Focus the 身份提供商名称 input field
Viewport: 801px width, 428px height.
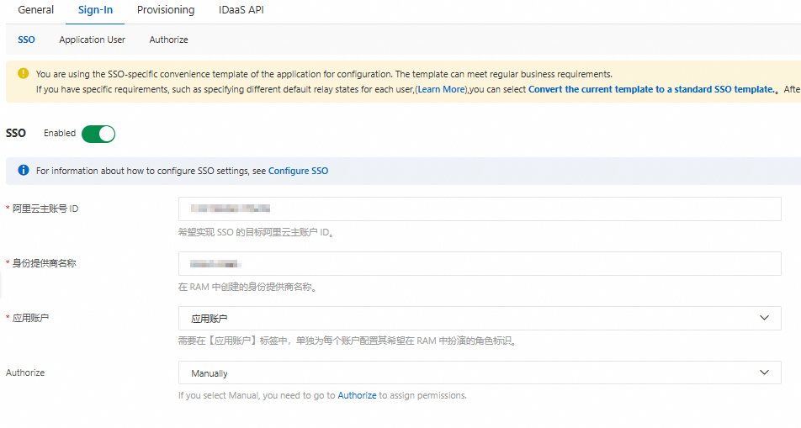[480, 263]
